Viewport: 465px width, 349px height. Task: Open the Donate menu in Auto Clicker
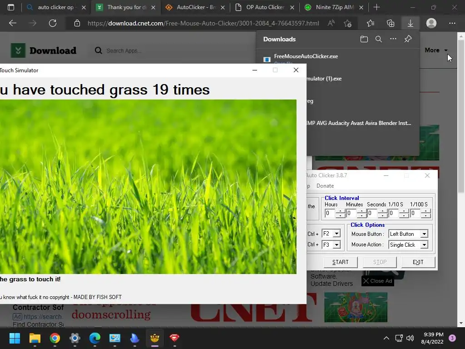325,186
